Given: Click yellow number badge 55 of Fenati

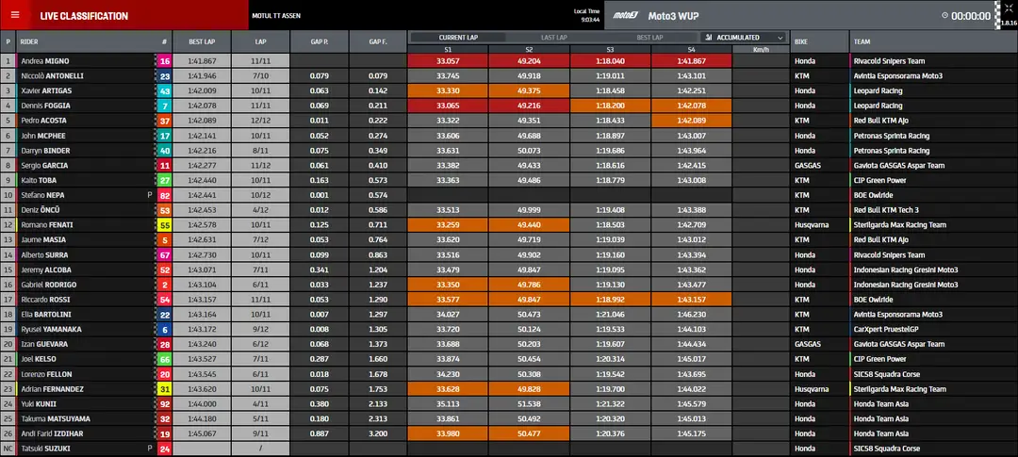Looking at the screenshot, I should click(164, 225).
